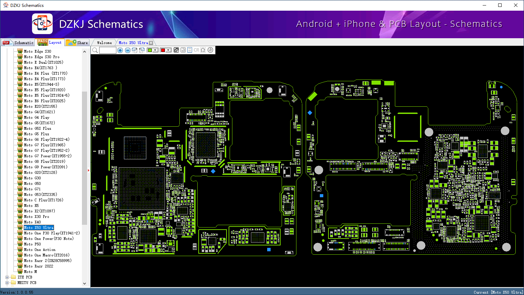Select the highlighted Moto X50 Ultra entry
524x295 pixels.
[x=39, y=228]
